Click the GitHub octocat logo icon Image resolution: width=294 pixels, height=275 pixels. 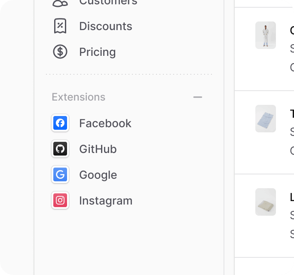(x=60, y=149)
